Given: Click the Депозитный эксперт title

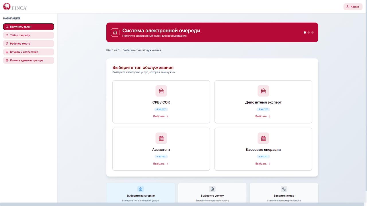Looking at the screenshot, I should 263,102.
